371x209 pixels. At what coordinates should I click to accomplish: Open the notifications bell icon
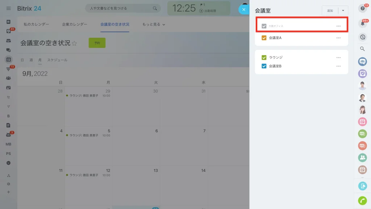pos(362,23)
